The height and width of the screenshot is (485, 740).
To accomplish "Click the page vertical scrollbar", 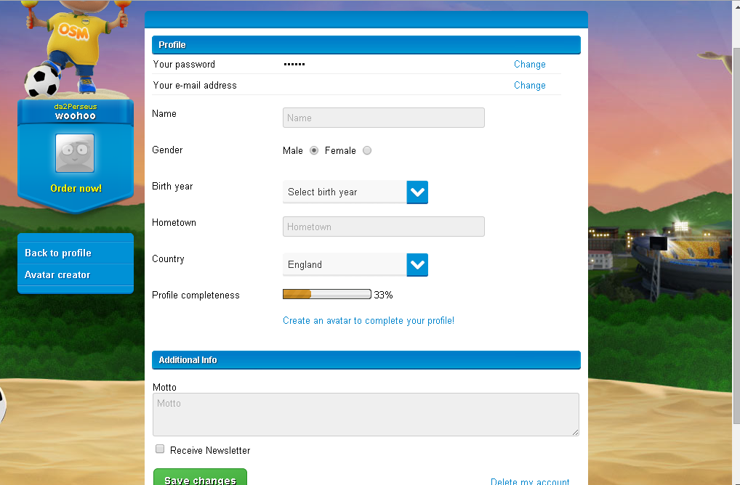I will click(736, 236).
